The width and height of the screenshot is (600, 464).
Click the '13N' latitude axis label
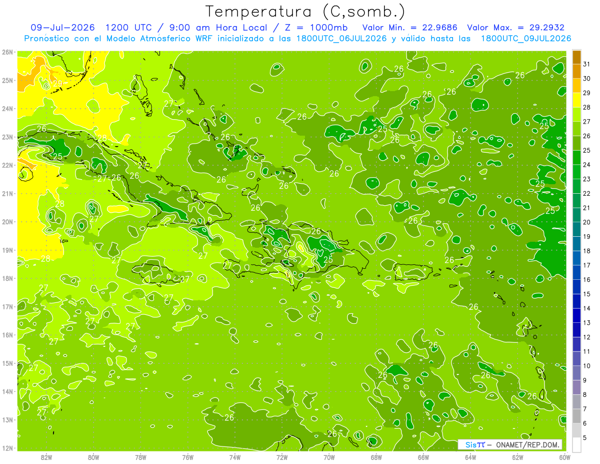point(7,419)
